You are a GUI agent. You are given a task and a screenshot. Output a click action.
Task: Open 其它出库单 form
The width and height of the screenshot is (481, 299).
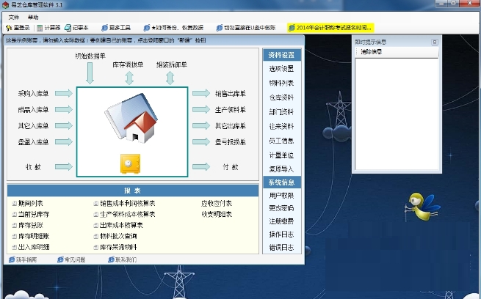231,126
